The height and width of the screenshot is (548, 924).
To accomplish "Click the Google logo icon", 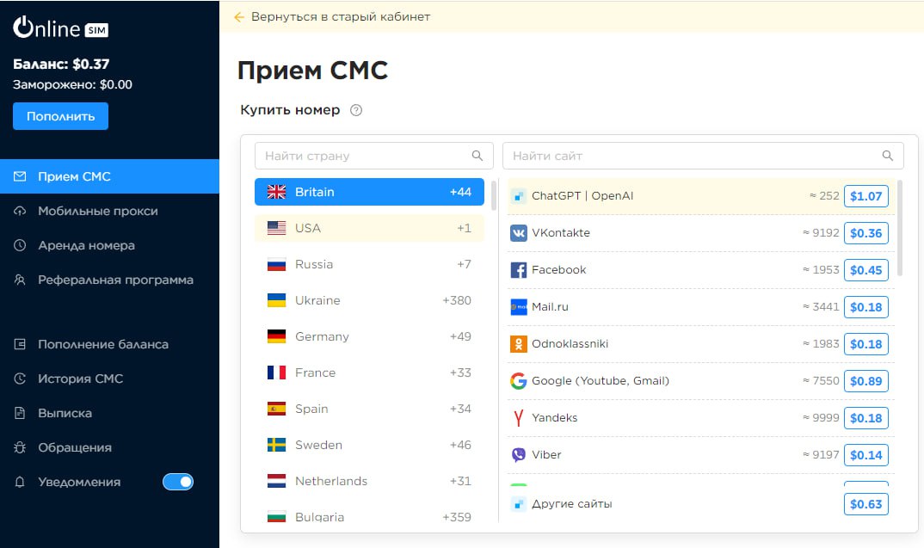I will click(519, 381).
